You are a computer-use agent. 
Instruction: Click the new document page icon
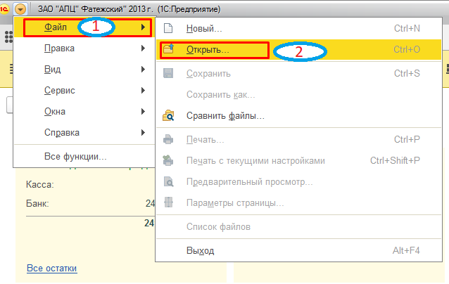tap(168, 28)
